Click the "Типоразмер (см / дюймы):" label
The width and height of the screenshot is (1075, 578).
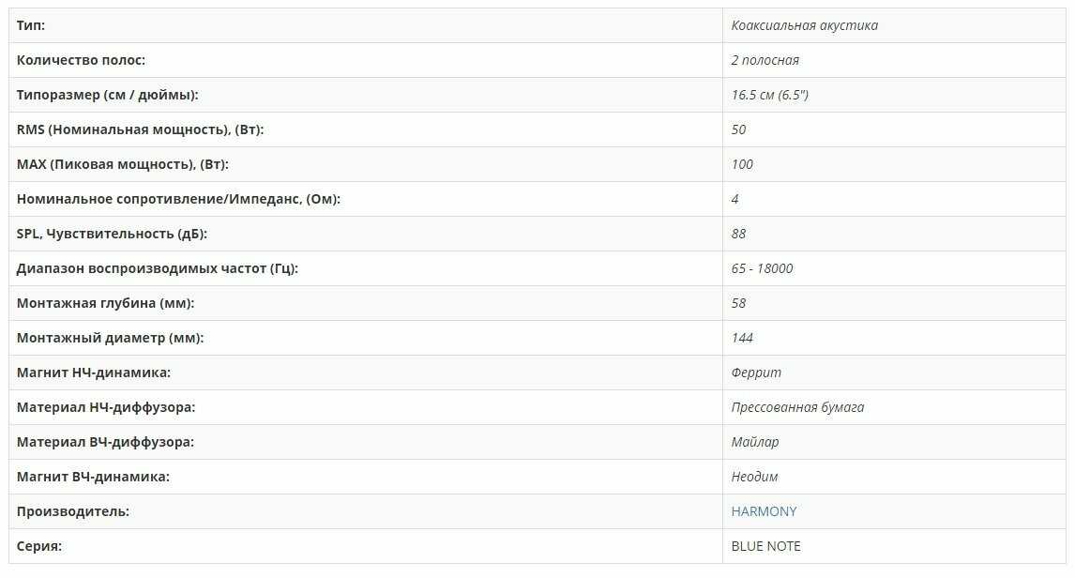(108, 95)
